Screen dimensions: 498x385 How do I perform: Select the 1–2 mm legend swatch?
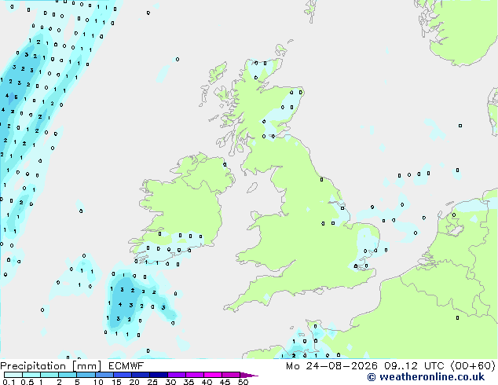pyautogui.click(x=49, y=375)
